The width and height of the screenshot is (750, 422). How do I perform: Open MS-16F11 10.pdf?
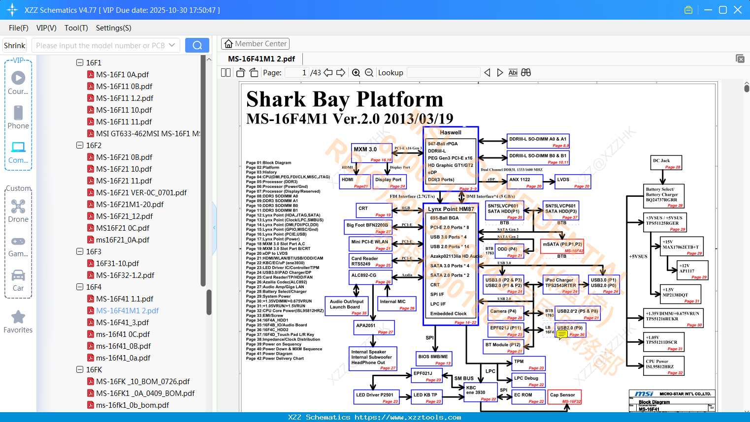pyautogui.click(x=124, y=110)
